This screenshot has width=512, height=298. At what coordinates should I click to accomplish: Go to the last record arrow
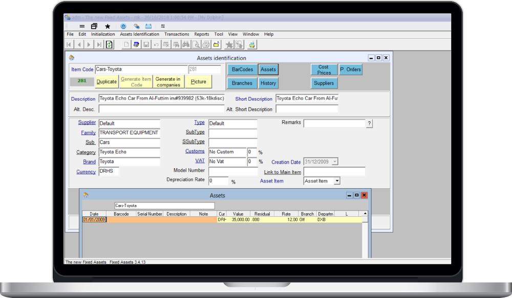99,44
